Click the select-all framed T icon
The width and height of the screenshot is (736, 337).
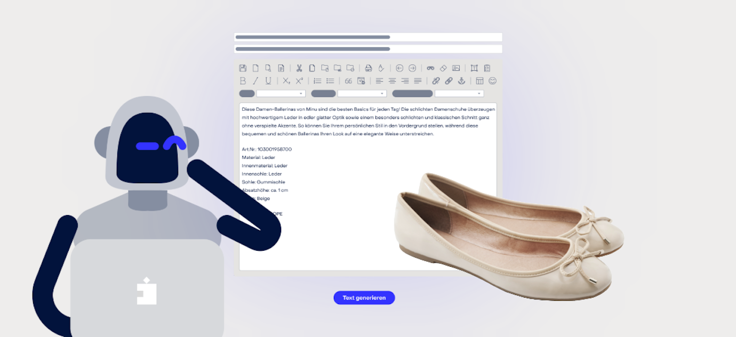(x=474, y=68)
